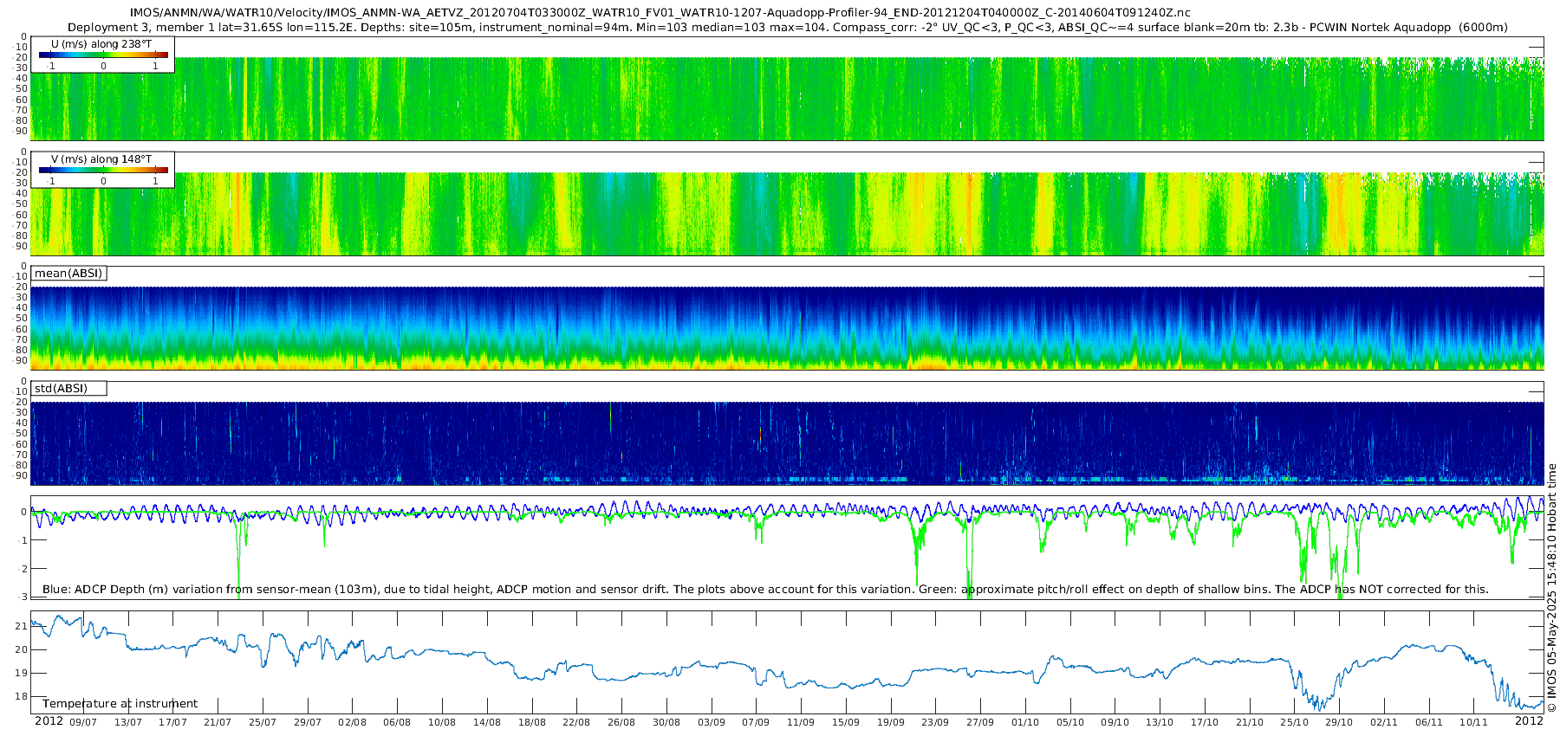This screenshot has height=736, width=1560.
Task: Click the 21 tick on temperature axis
Action: (x=22, y=626)
